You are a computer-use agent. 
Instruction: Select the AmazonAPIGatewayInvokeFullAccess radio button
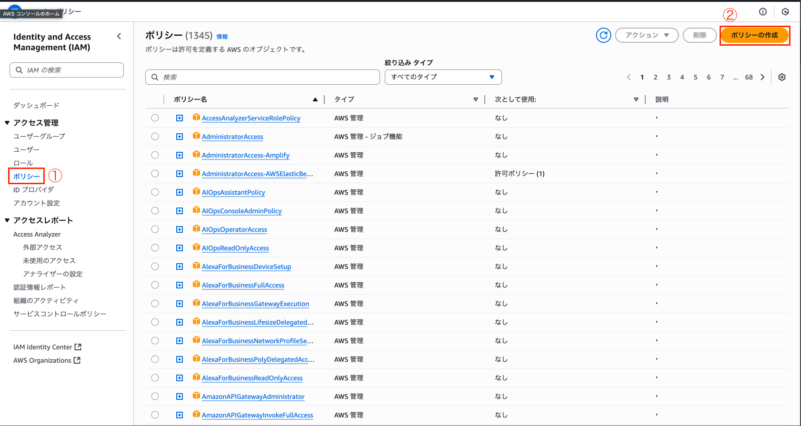[x=155, y=415]
